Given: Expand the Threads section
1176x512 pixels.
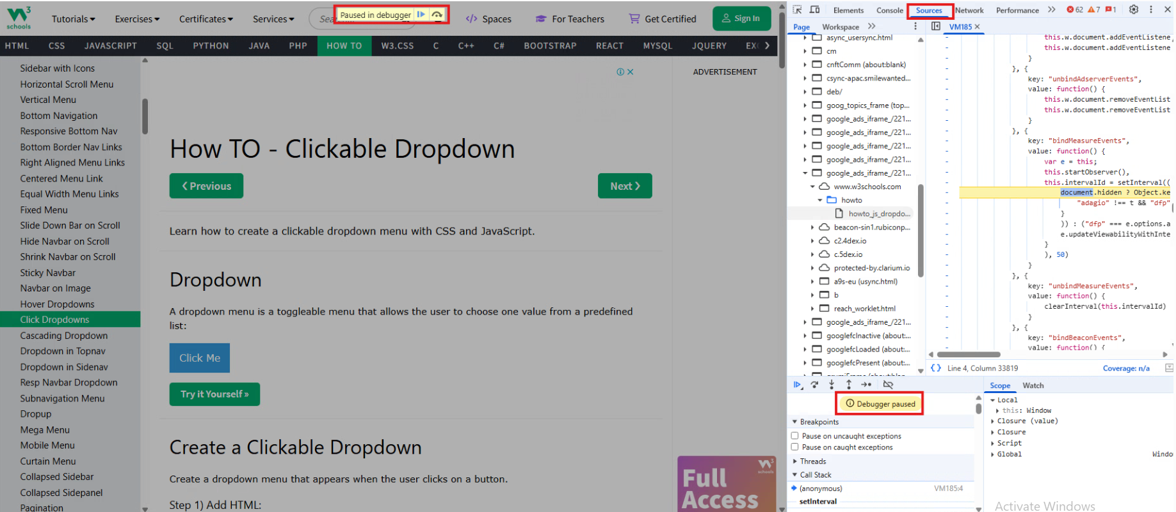Looking at the screenshot, I should click(x=809, y=462).
